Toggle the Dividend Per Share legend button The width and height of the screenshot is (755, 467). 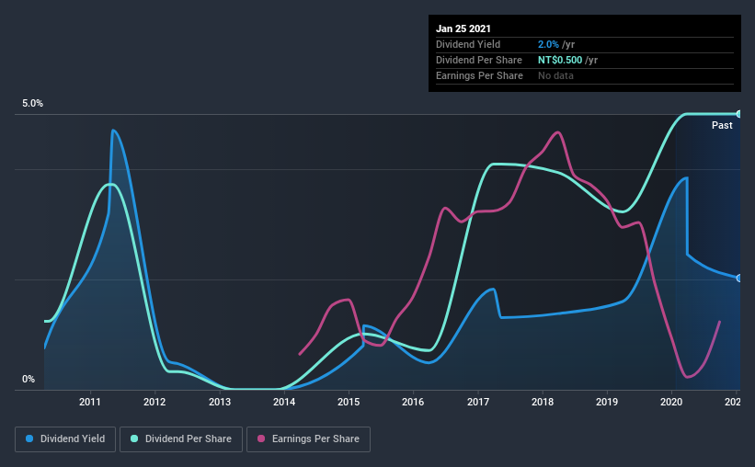(x=181, y=439)
